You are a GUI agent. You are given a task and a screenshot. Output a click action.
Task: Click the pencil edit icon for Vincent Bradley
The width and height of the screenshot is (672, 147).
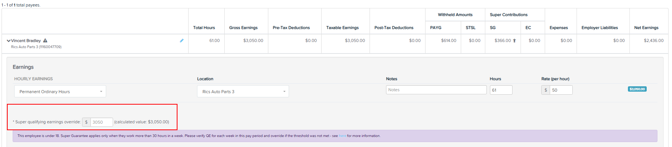coord(182,40)
